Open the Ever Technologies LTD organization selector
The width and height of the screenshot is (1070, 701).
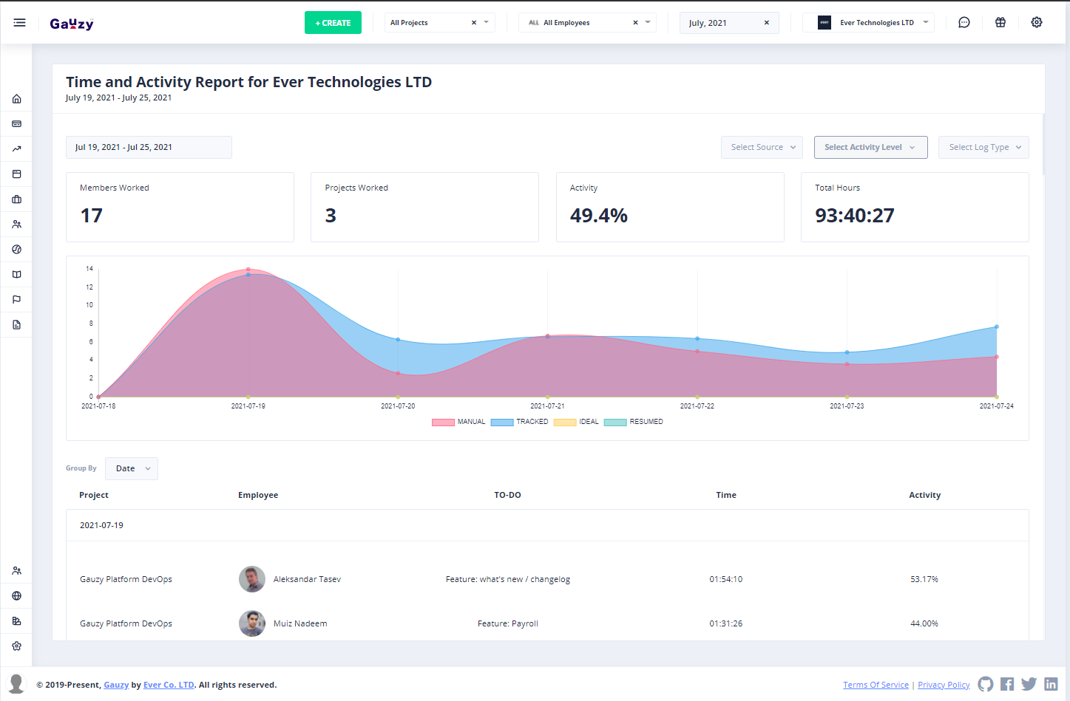pos(870,23)
